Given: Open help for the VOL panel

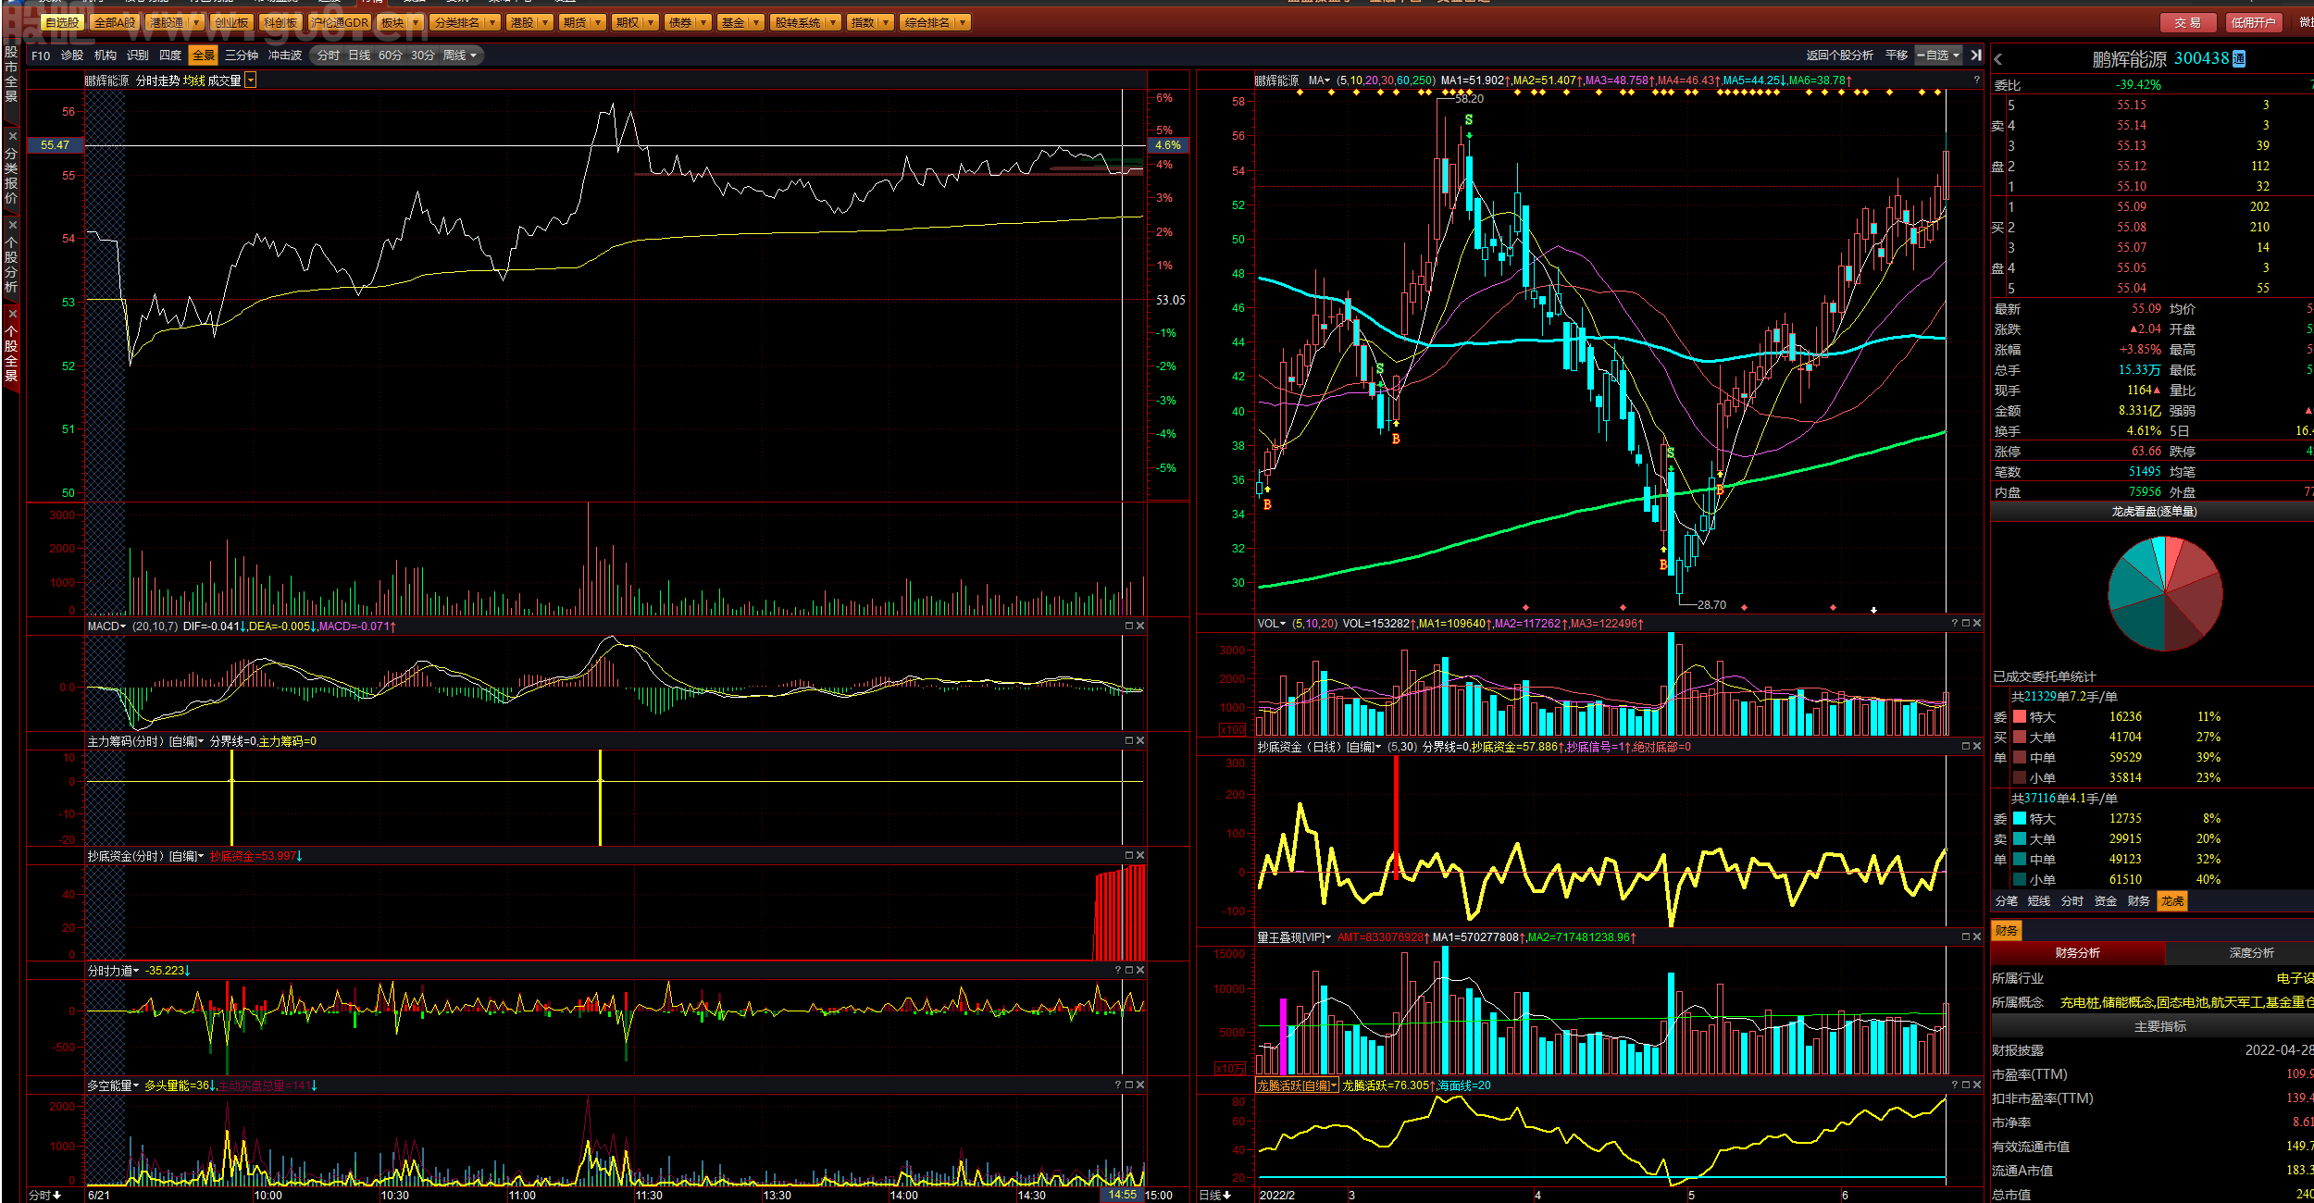Looking at the screenshot, I should pos(1955,623).
